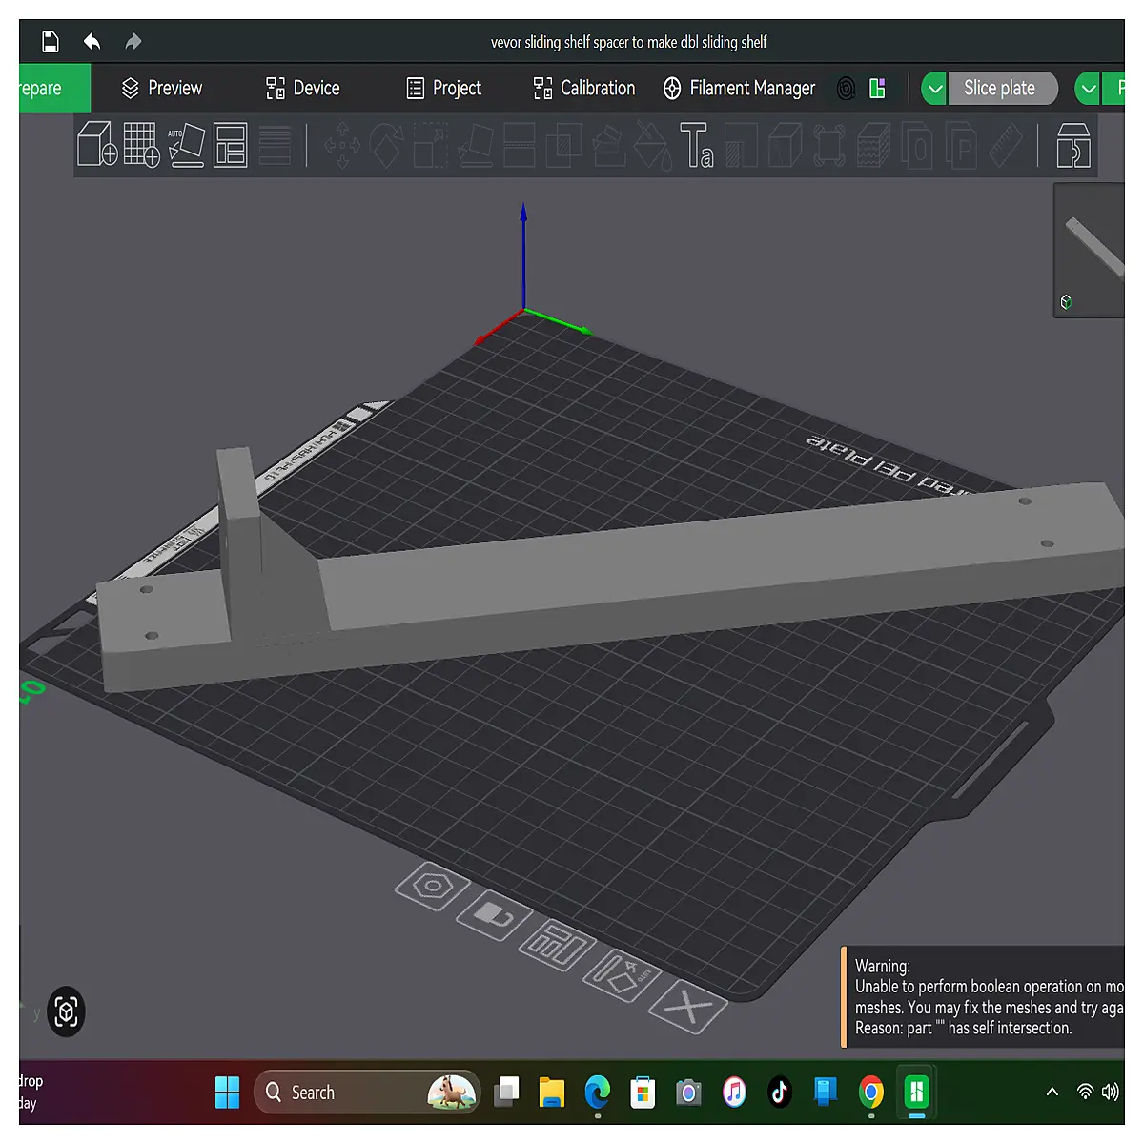Open the Windows Start menu
This screenshot has height=1144, width=1144.
click(x=227, y=1093)
